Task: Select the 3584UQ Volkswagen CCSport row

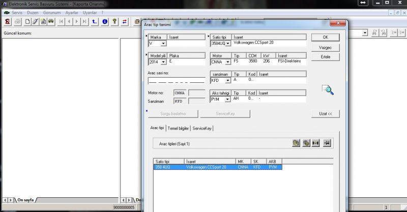Action: point(218,167)
